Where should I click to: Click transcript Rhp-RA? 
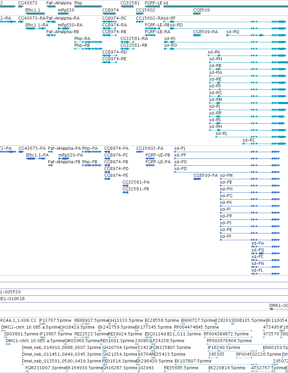[x=82, y=39]
